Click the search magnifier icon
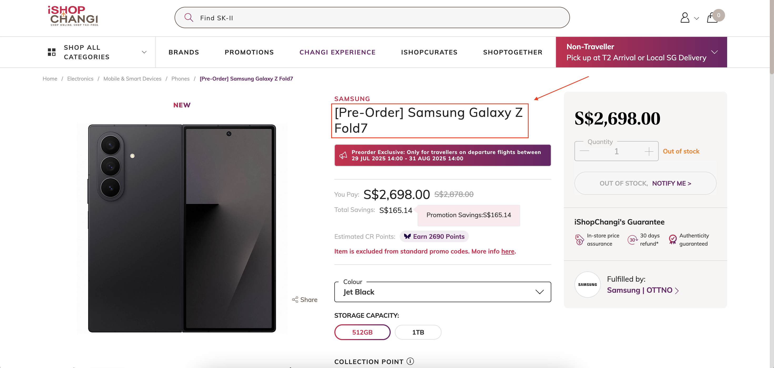774x368 pixels. 188,18
